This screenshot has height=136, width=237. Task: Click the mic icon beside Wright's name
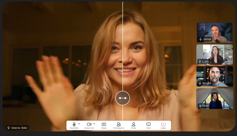[200, 84]
